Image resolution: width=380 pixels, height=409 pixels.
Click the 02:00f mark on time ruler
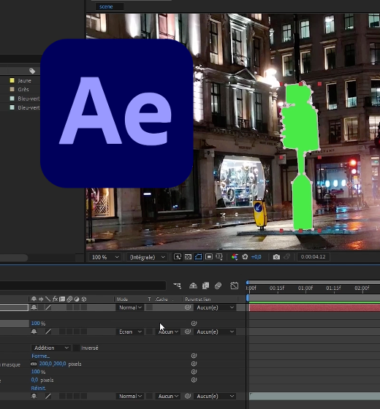tap(362, 288)
